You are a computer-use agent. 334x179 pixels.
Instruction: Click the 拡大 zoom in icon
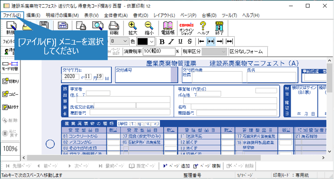(132, 28)
